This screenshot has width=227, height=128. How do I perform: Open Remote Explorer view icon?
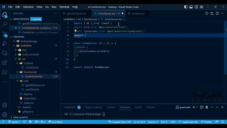click(x=5, y=53)
